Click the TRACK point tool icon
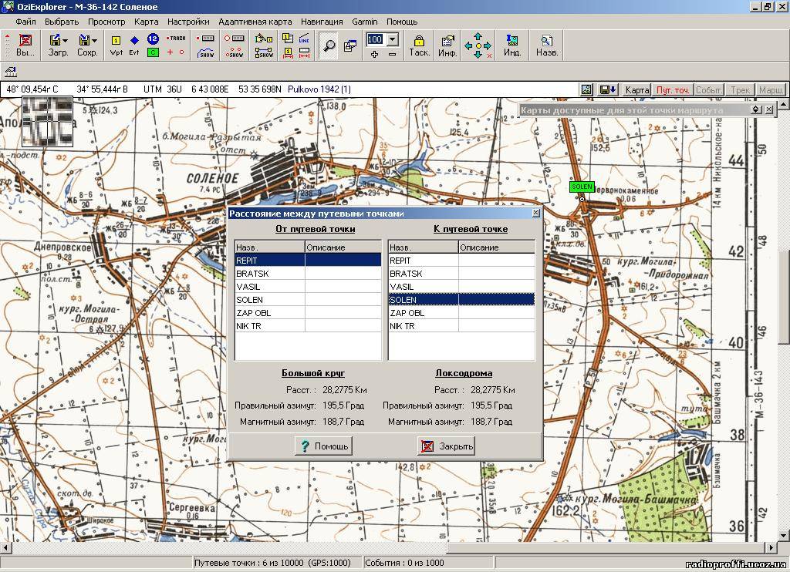Screen dimensions: 790x572 [x=176, y=39]
